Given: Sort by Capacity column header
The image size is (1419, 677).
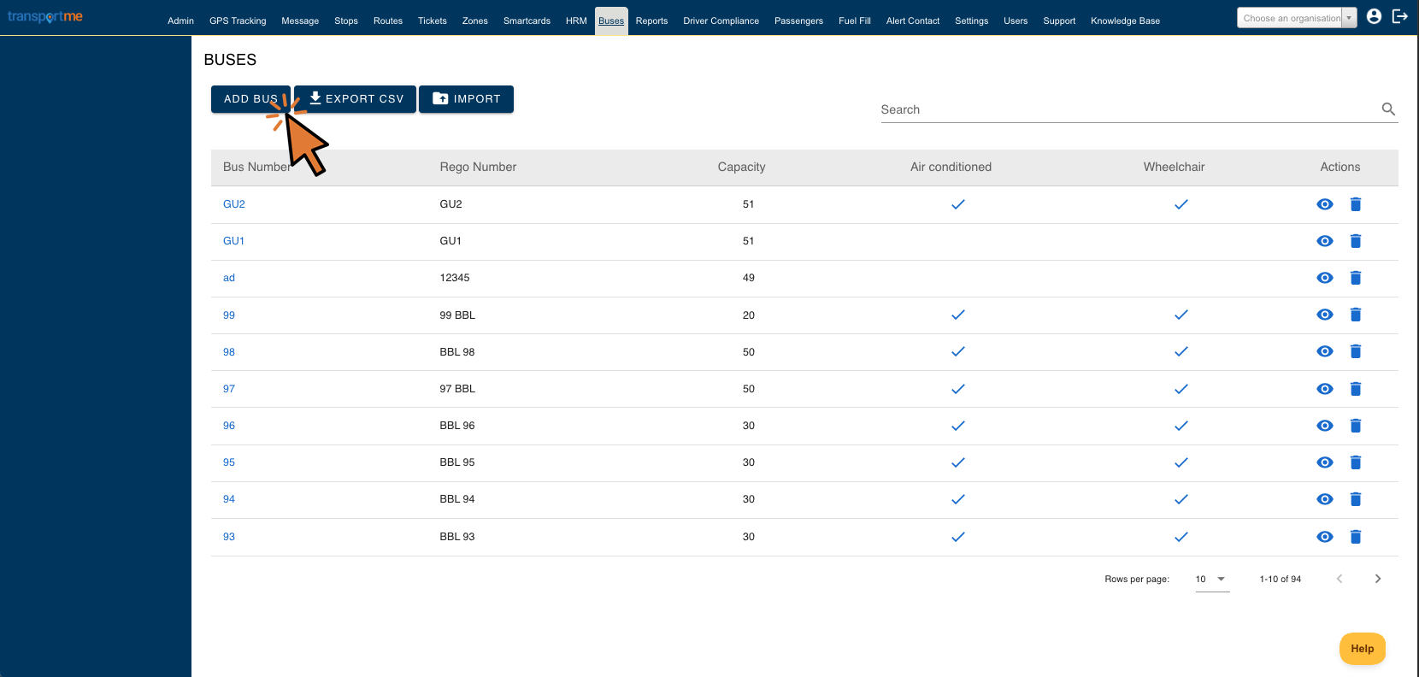Looking at the screenshot, I should (741, 167).
